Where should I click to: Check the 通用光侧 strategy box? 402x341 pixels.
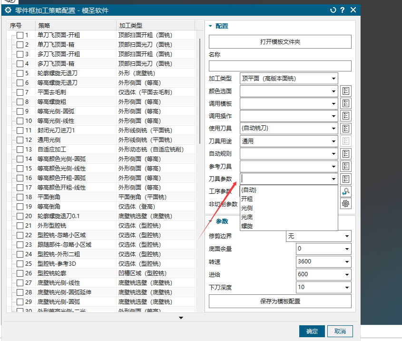point(20,140)
